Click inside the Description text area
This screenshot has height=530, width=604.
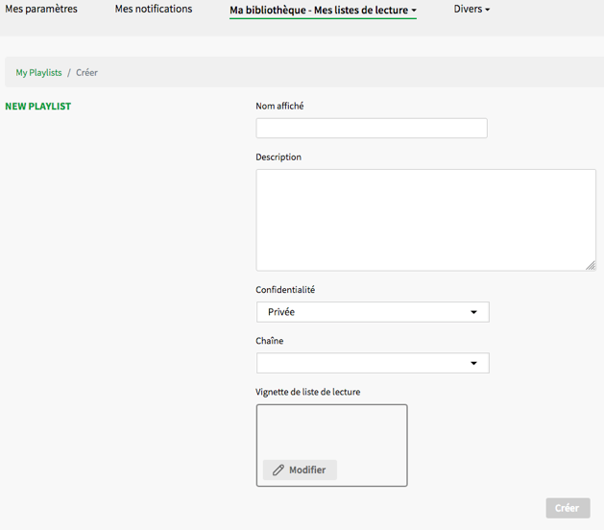coord(425,220)
